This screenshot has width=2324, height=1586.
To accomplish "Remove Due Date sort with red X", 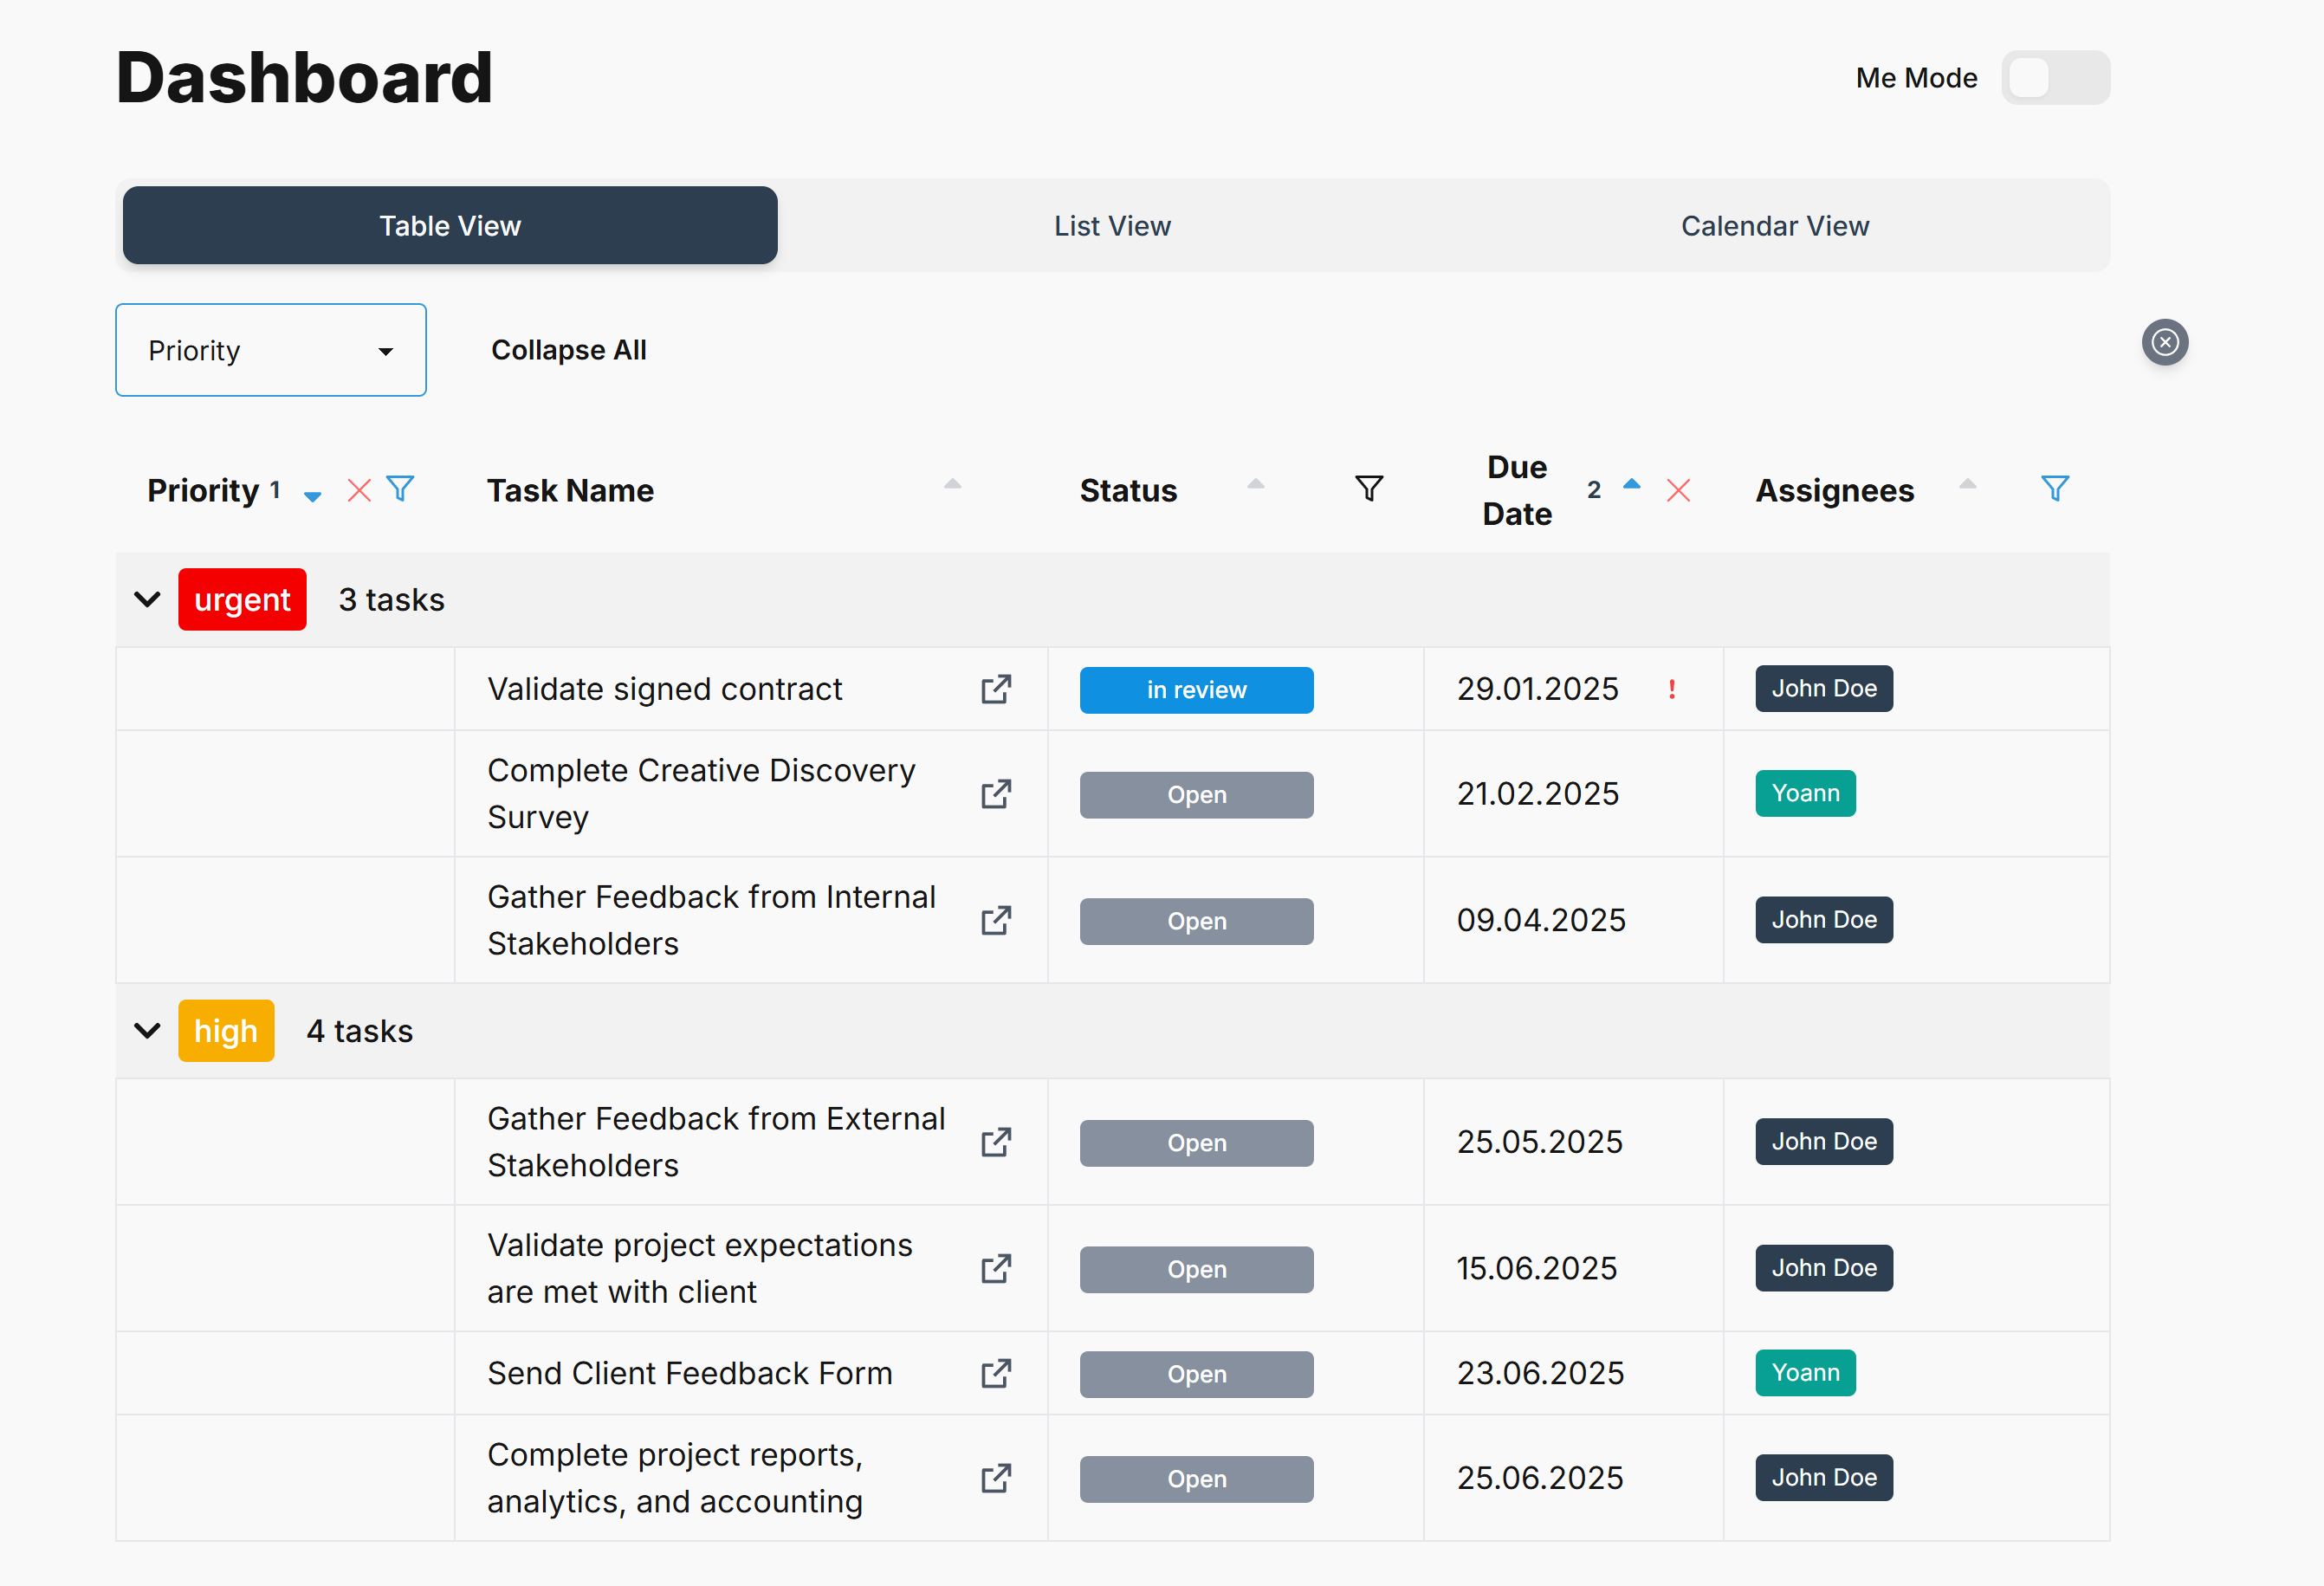I will point(1679,490).
